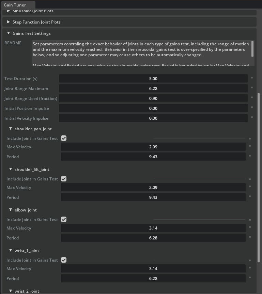Click reset marker beside Test Duration
The width and height of the screenshot is (262, 294).
click(x=252, y=78)
